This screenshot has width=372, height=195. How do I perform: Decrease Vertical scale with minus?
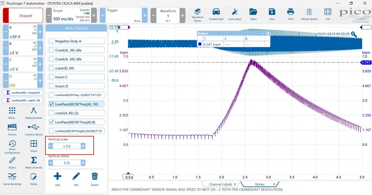click(x=51, y=146)
